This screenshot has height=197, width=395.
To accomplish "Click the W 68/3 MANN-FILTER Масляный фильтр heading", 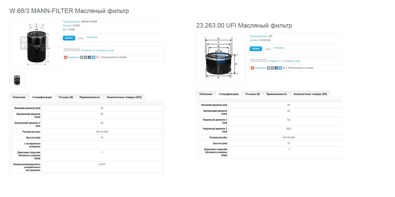I will coord(69,11).
